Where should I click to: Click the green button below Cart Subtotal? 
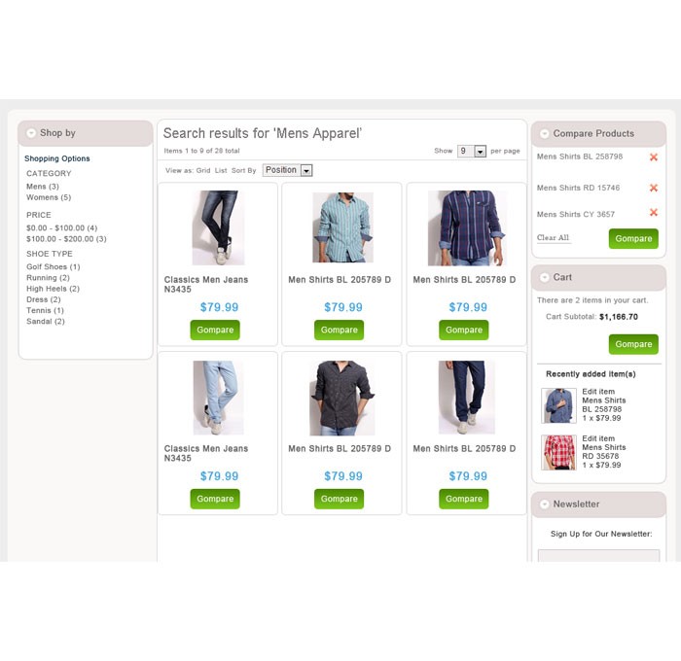coord(633,344)
